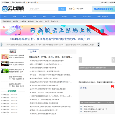Viewport: 115px width, 115px height.
Task: Open news 宜昌2位少年入选2019央视
Action: 44,110
